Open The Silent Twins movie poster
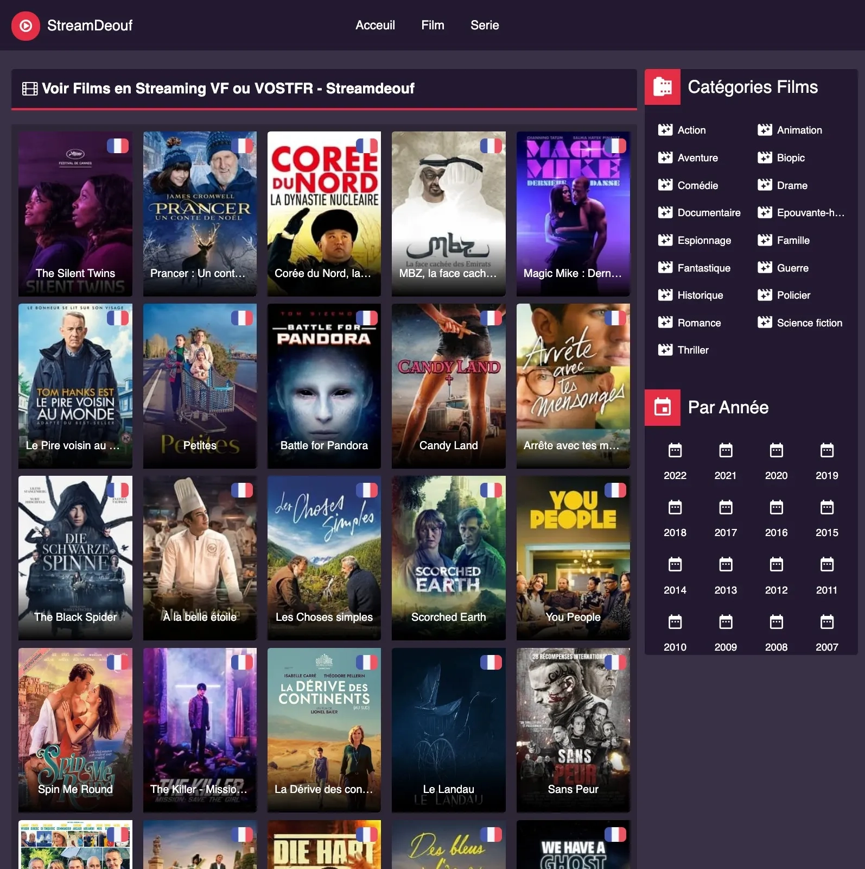 (x=75, y=213)
